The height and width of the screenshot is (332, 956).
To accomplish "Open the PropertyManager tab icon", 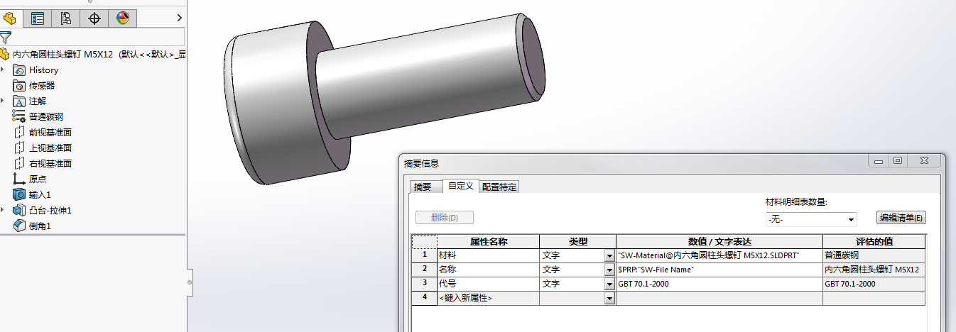I will [38, 18].
